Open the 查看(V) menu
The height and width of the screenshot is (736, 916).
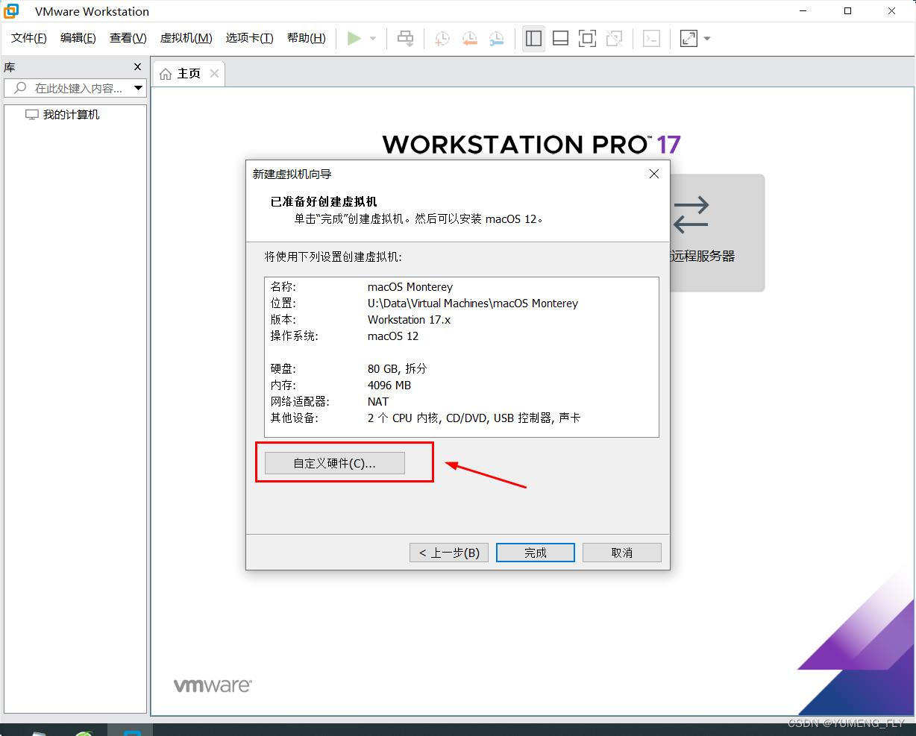click(128, 38)
